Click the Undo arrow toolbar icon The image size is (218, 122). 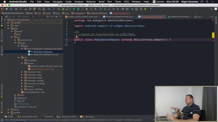coord(16,9)
